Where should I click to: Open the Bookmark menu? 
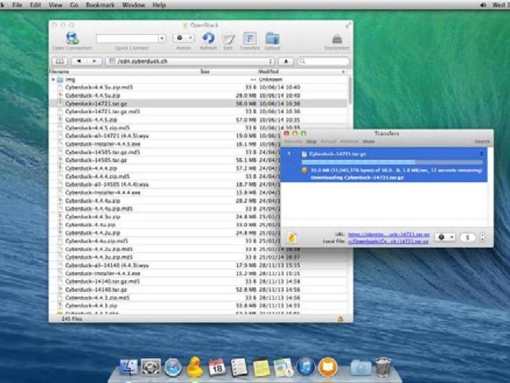[100, 5]
